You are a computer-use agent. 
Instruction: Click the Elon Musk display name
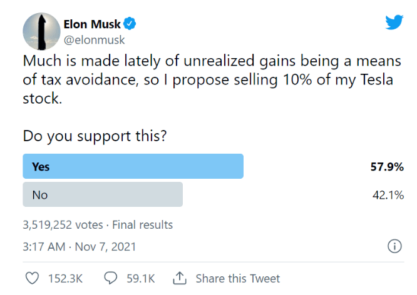(x=91, y=24)
